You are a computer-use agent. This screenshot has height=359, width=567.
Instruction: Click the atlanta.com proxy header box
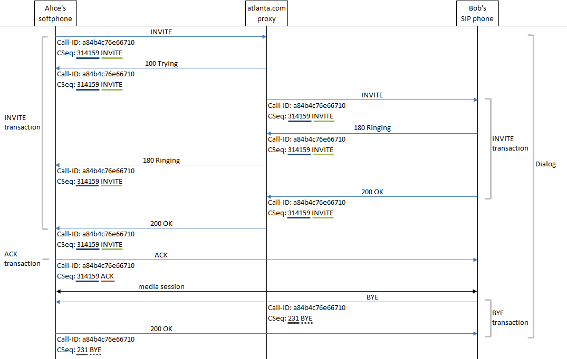tap(266, 13)
